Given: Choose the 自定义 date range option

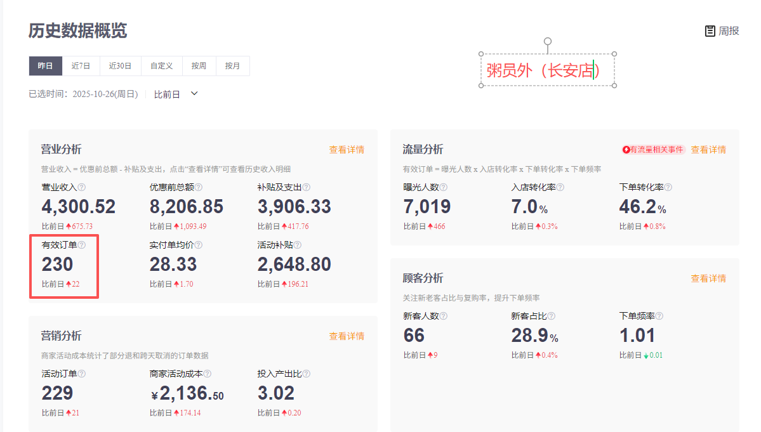Looking at the screenshot, I should (x=162, y=66).
